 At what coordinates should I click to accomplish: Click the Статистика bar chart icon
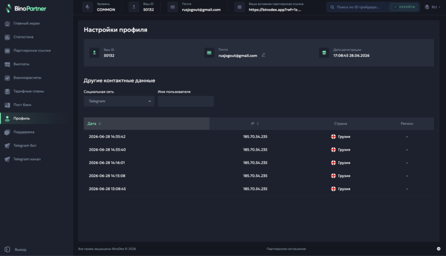[7, 37]
